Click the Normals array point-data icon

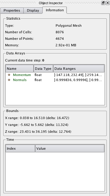[9, 80]
